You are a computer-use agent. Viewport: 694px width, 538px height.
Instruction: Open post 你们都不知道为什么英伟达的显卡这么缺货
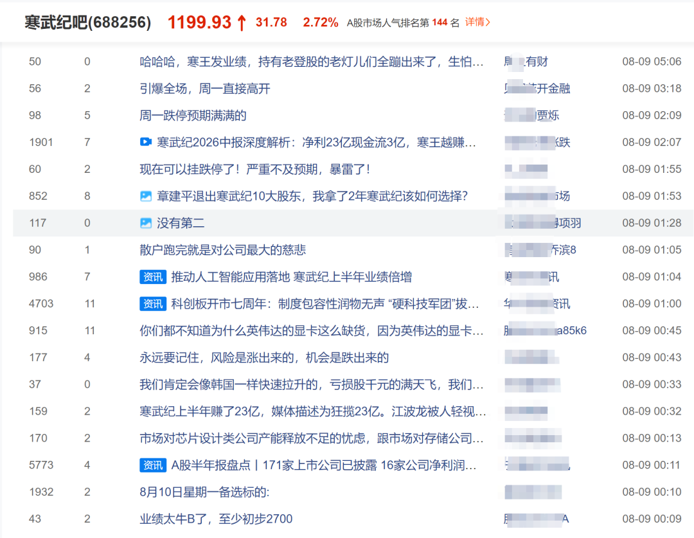311,331
